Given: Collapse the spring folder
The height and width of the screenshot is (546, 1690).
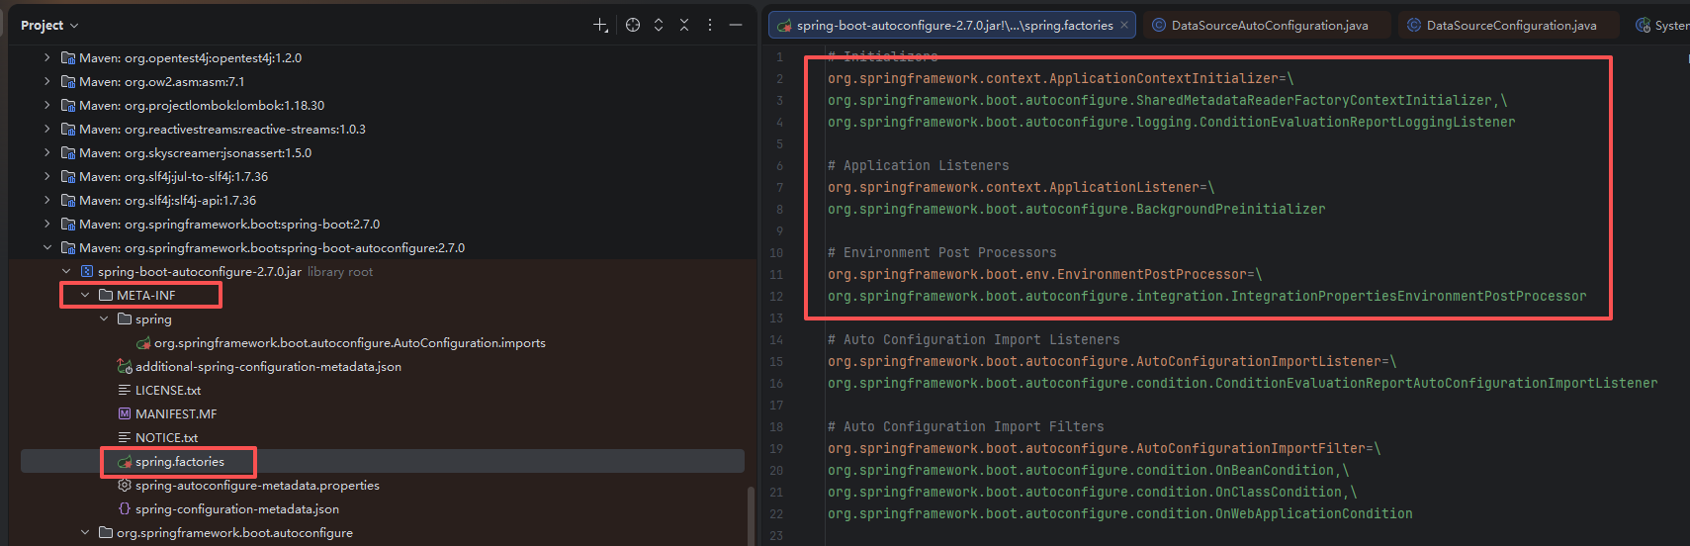Looking at the screenshot, I should coord(104,318).
